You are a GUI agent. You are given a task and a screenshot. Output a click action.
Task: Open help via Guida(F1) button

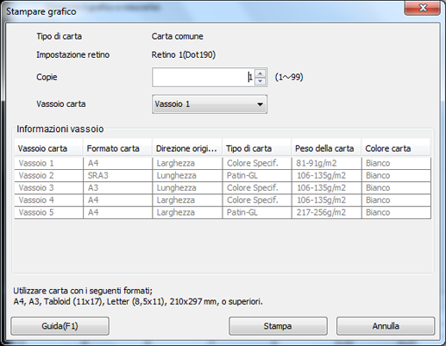coord(60,326)
